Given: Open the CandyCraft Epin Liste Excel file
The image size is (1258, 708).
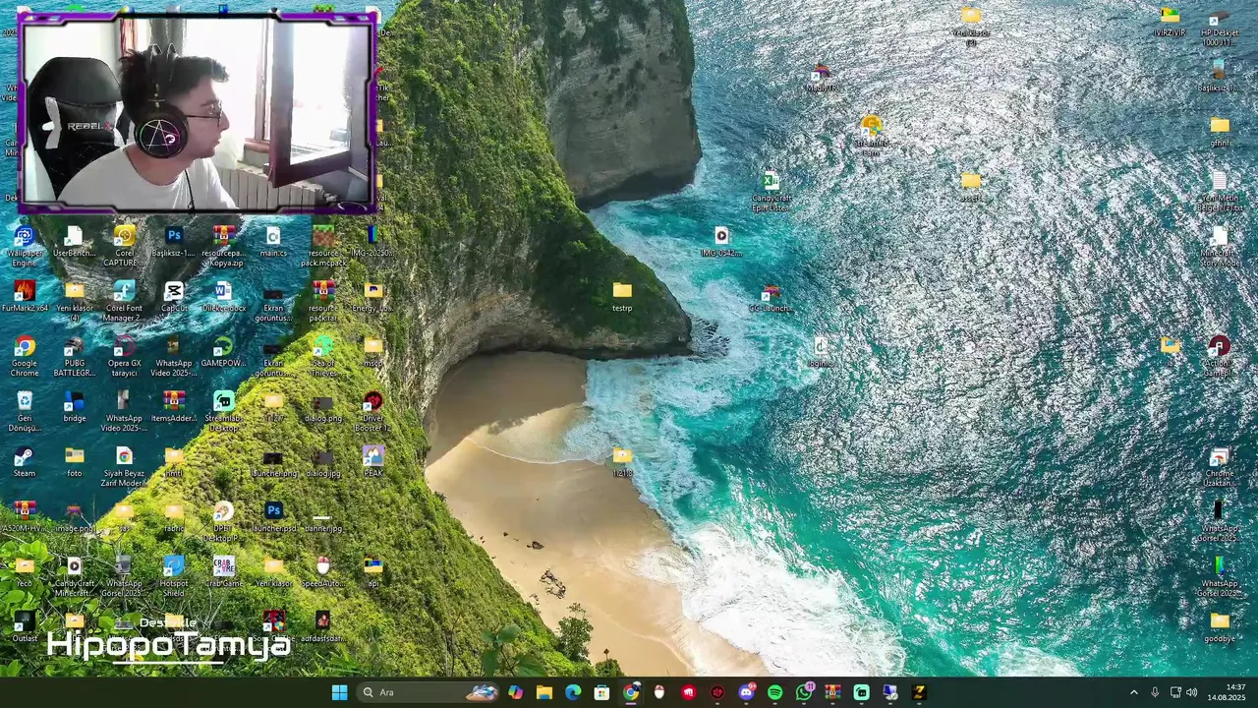Looking at the screenshot, I should pyautogui.click(x=771, y=191).
